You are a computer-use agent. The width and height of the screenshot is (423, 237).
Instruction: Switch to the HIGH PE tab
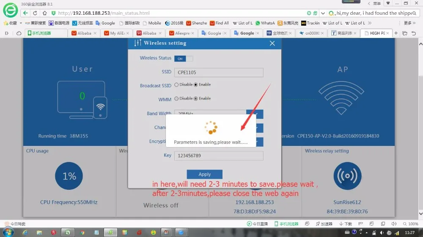click(376, 33)
